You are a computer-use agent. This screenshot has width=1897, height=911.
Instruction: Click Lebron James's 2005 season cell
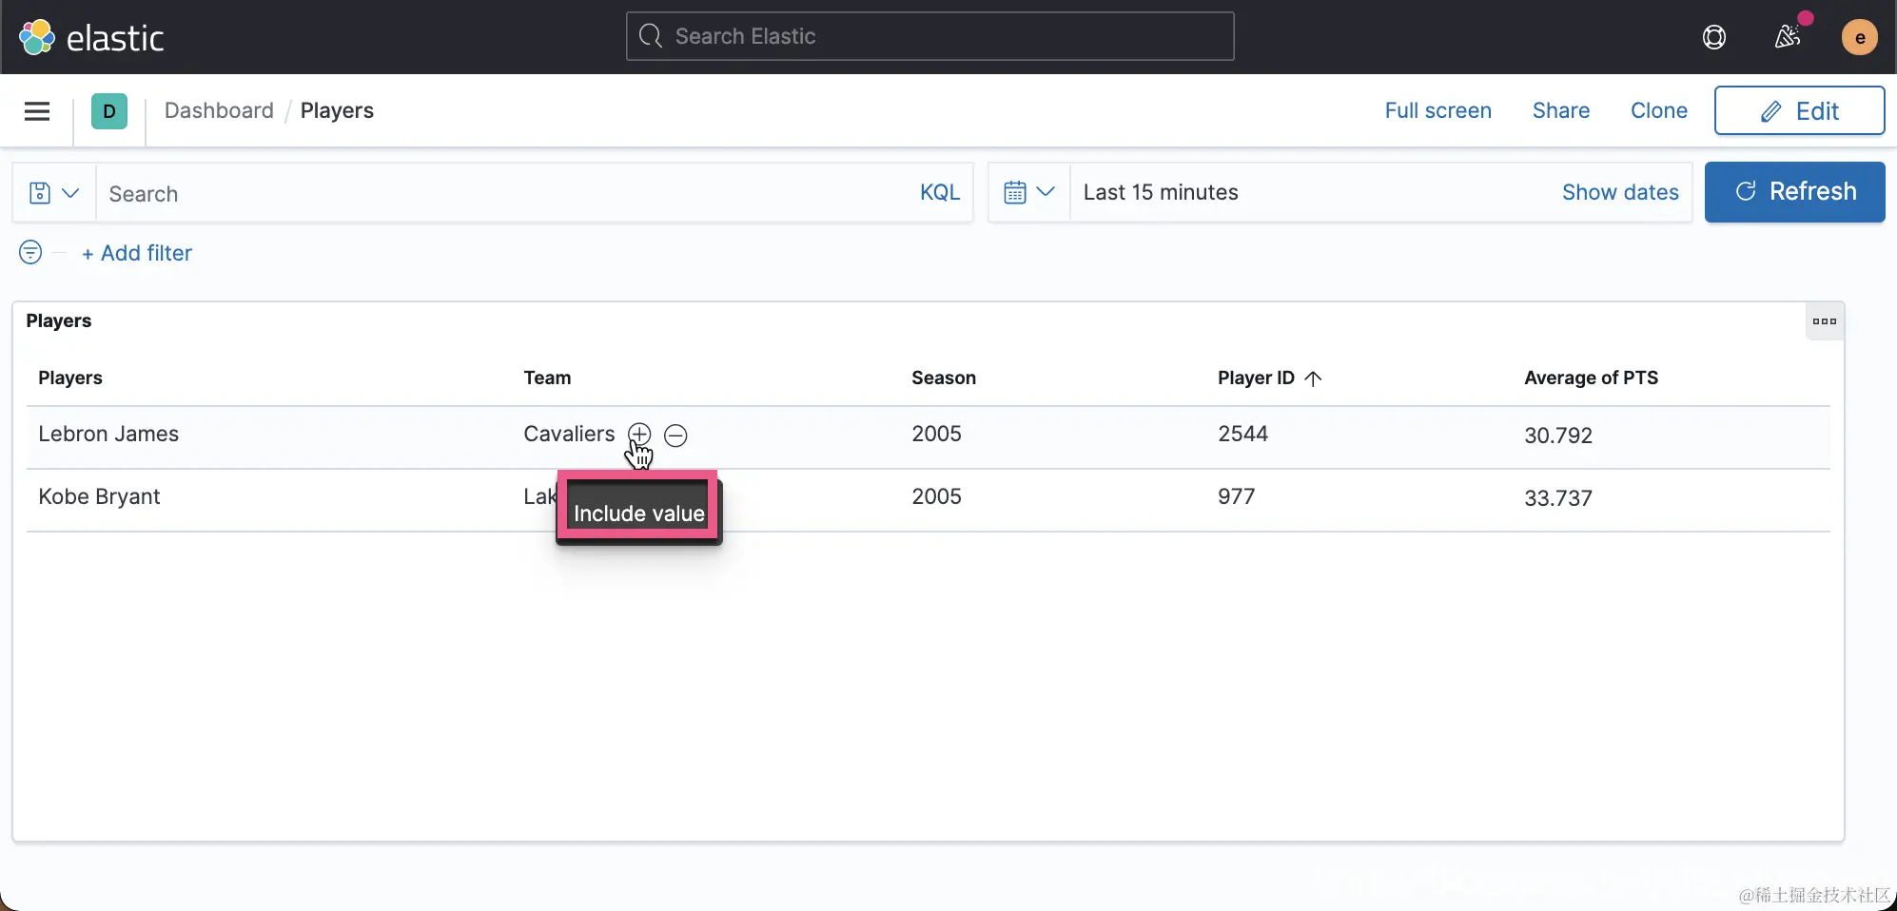[x=936, y=434]
